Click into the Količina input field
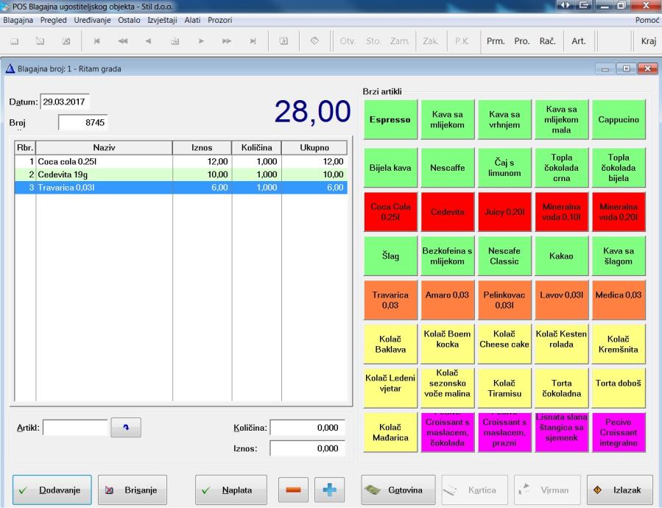This screenshot has height=508, width=662. click(307, 428)
